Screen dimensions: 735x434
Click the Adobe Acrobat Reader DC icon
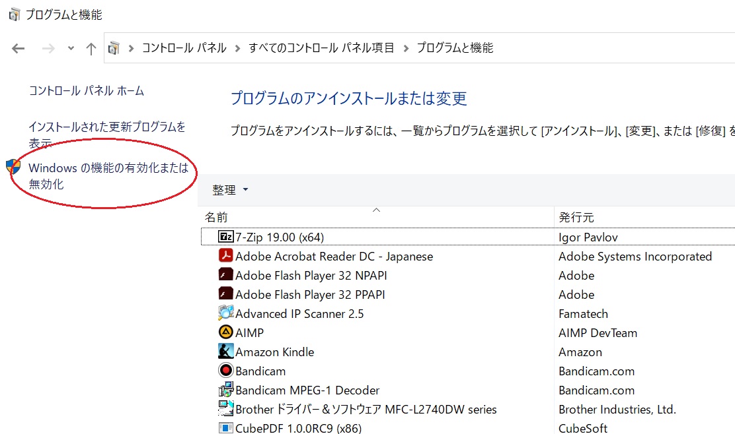coord(225,256)
